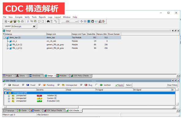Open the CDC mode dropdown in toolbar
The width and height of the screenshot is (184, 121).
(x=70, y=21)
